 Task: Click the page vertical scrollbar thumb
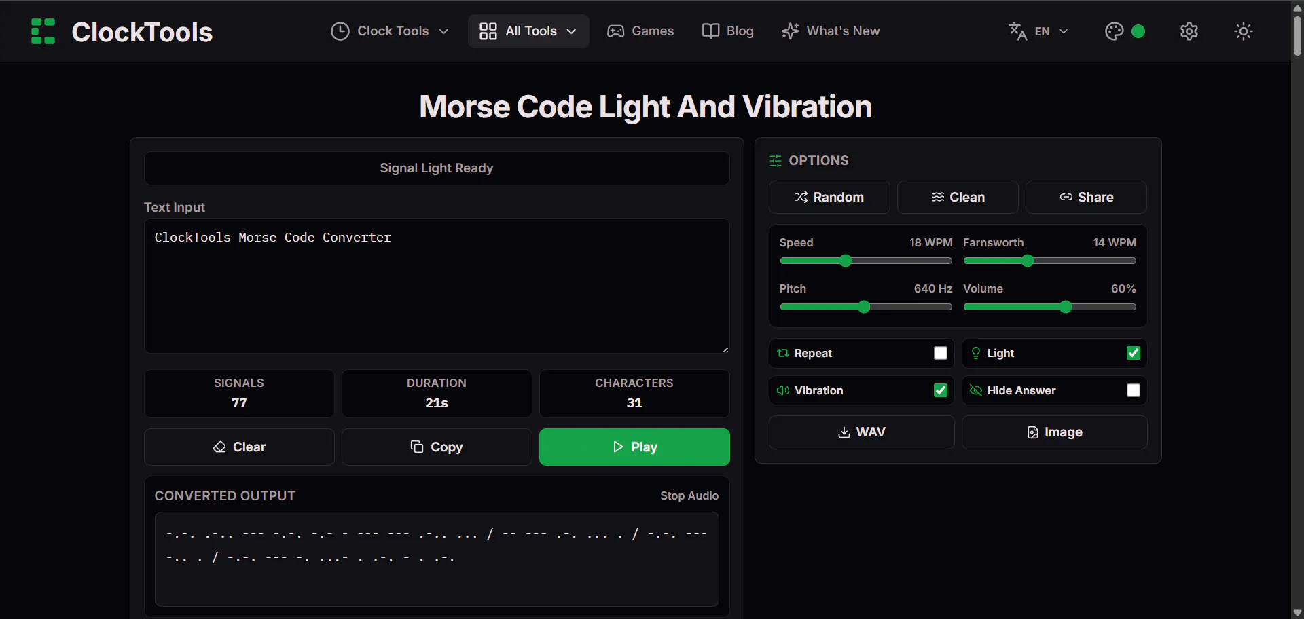click(1297, 35)
